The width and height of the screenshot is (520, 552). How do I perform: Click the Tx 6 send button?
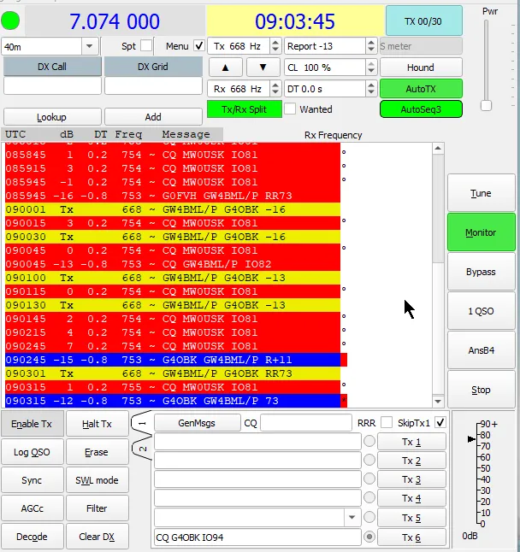(411, 537)
